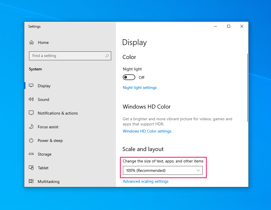
Task: Click into the Find a setting search box
Action: pyautogui.click(x=70, y=56)
